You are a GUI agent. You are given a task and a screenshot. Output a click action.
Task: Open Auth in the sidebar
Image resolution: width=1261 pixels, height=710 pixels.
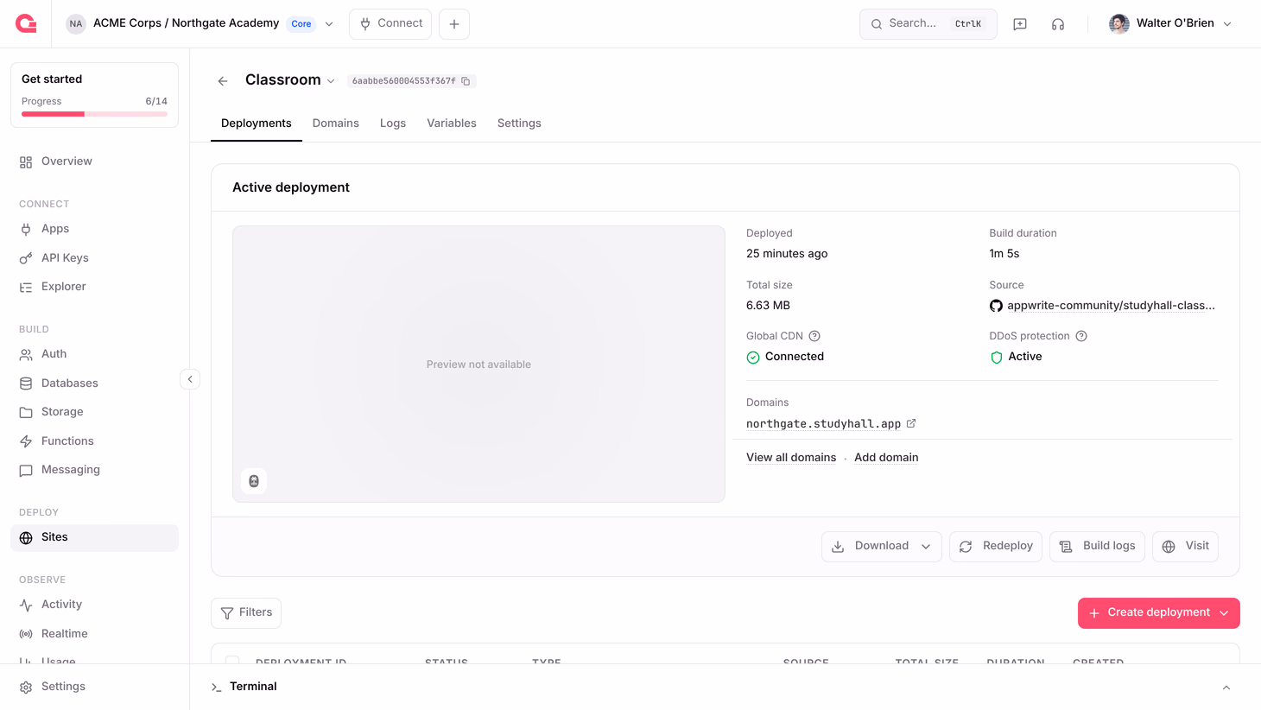94,354
